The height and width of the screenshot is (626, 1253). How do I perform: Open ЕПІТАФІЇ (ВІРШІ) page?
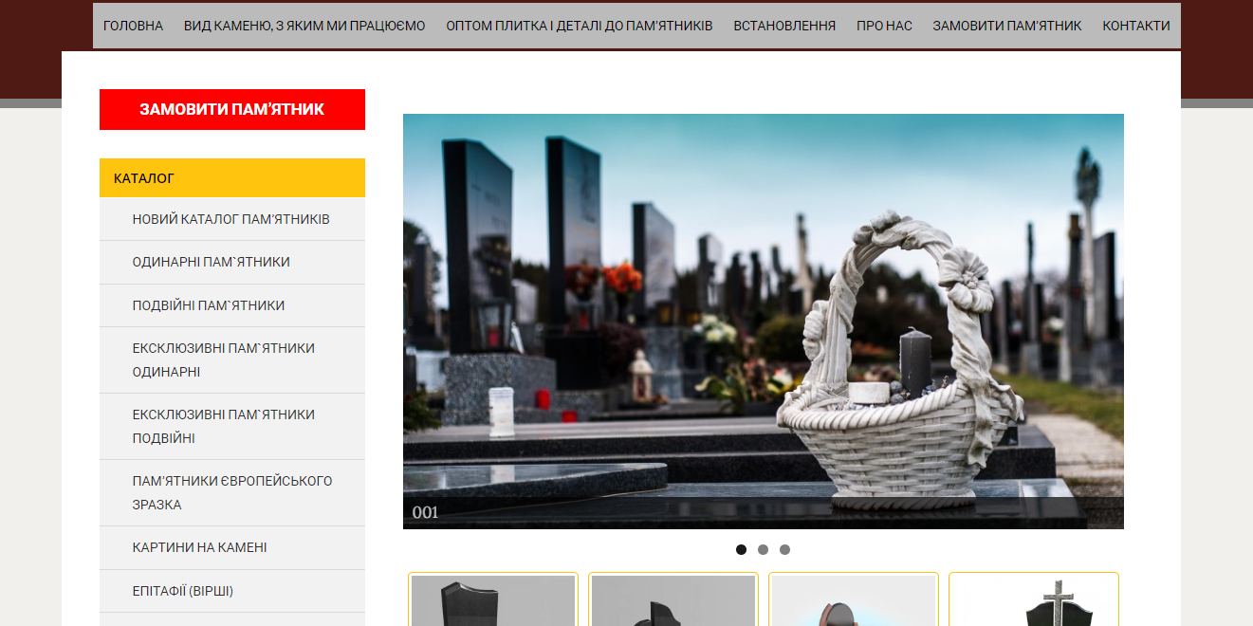pyautogui.click(x=183, y=591)
